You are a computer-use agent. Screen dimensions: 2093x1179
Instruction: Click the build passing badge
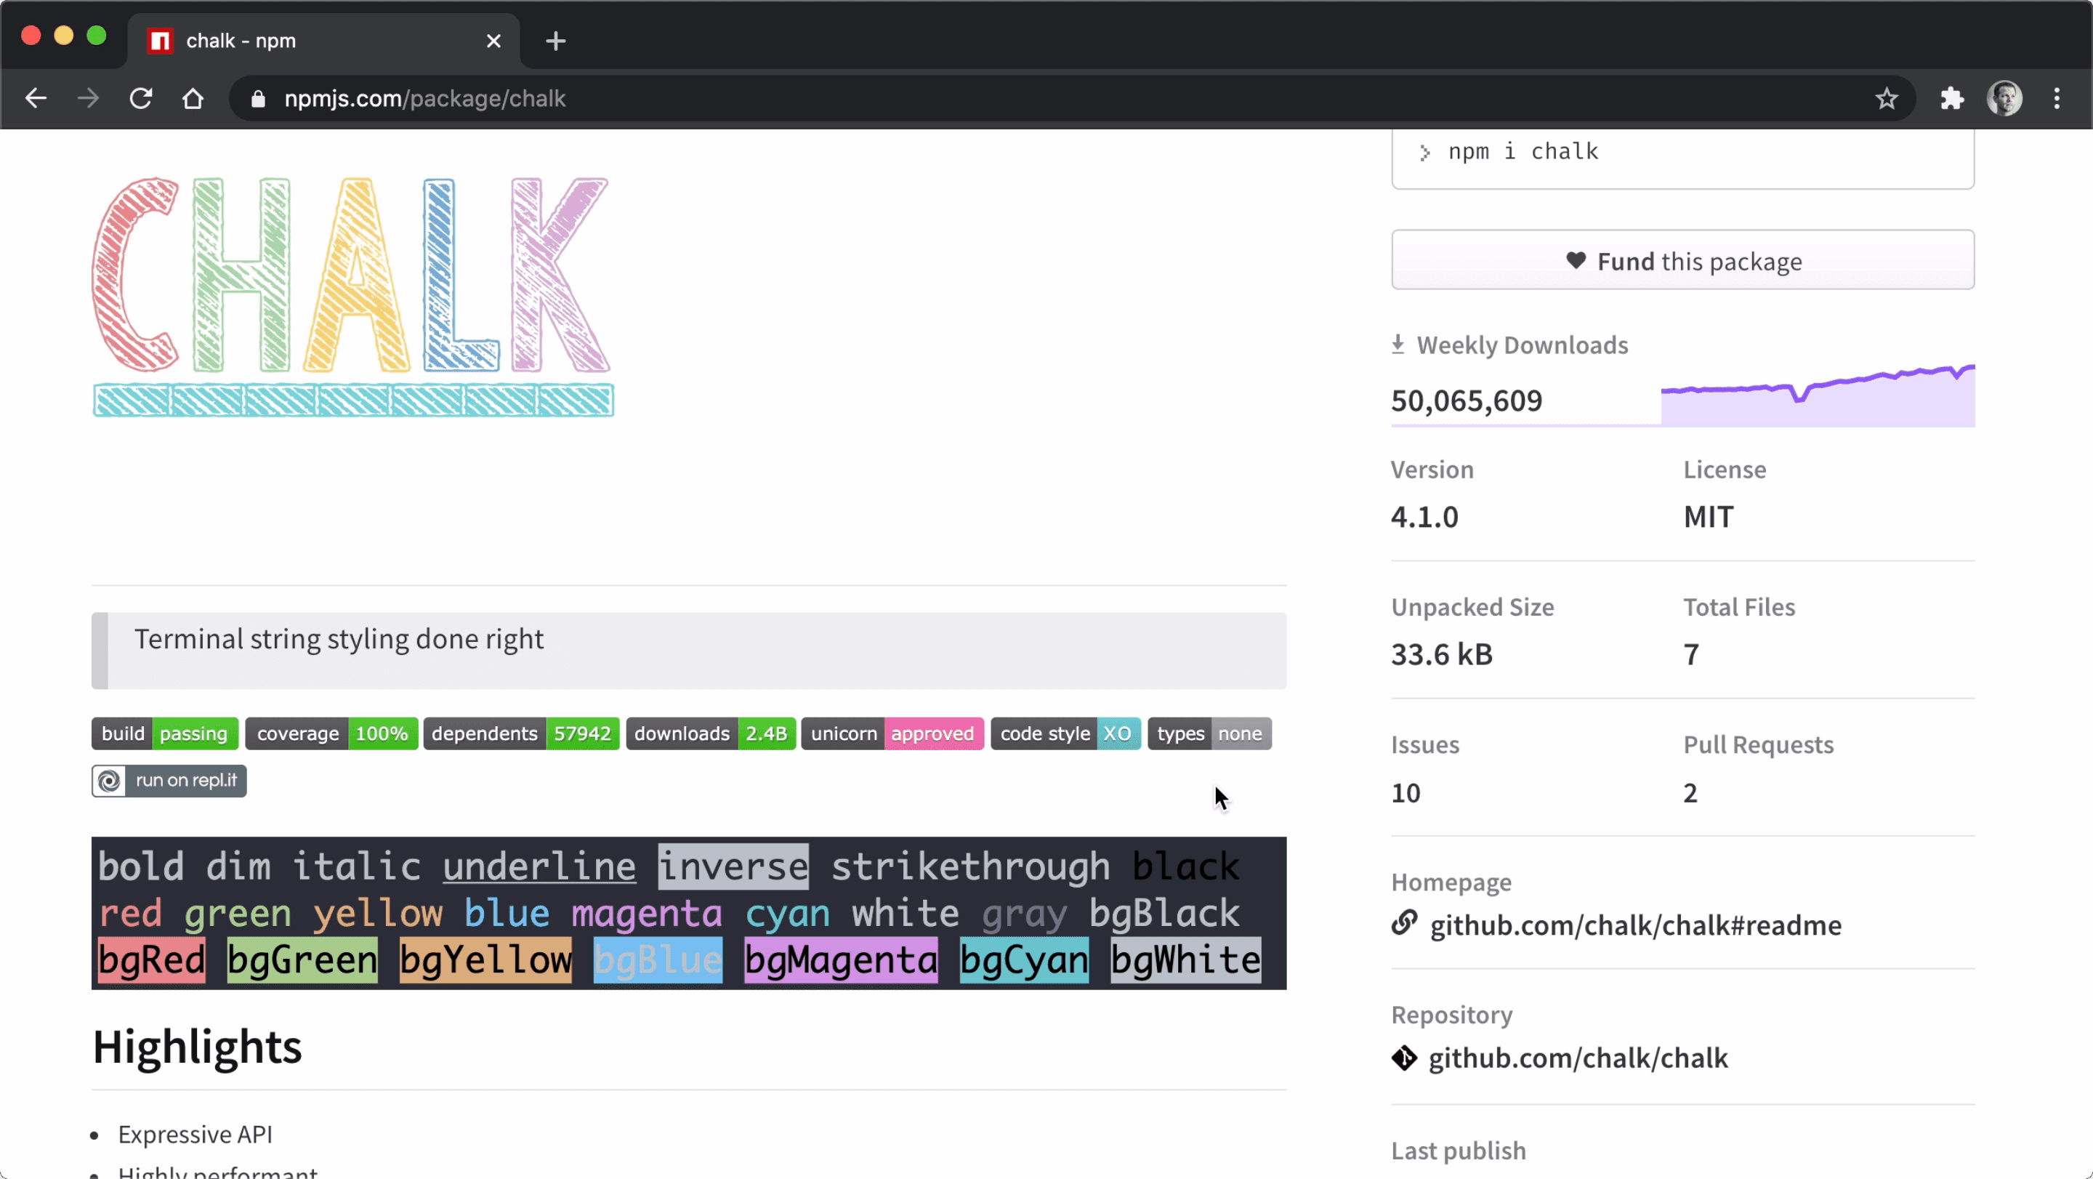click(x=165, y=733)
